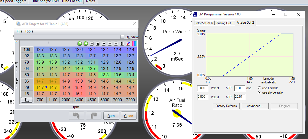Screen dimensions: 308x139
Task: Click the AFR 10.00 input field
Action: [x=240, y=88]
